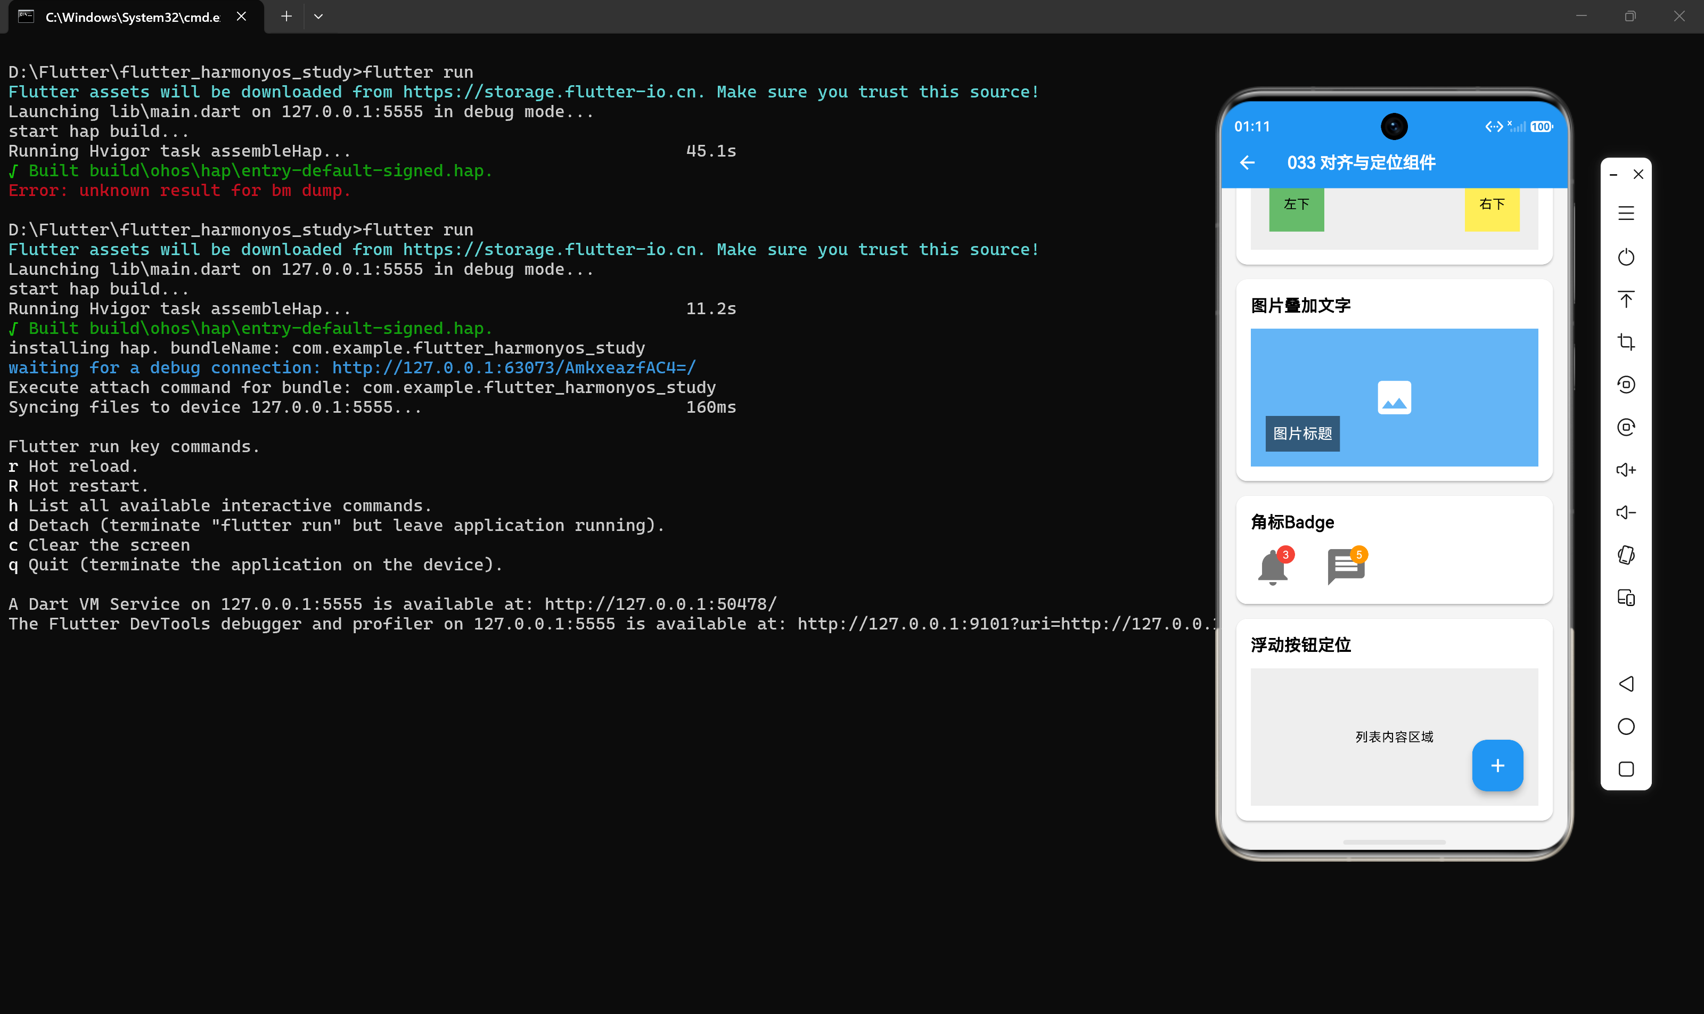This screenshot has height=1014, width=1704.
Task: Tap the back arrow in the phone app bar
Action: (1248, 162)
